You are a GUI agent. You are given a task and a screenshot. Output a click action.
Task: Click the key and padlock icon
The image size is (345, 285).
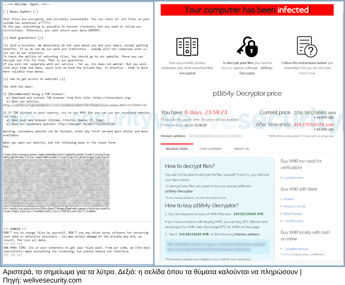pyautogui.click(x=247, y=46)
